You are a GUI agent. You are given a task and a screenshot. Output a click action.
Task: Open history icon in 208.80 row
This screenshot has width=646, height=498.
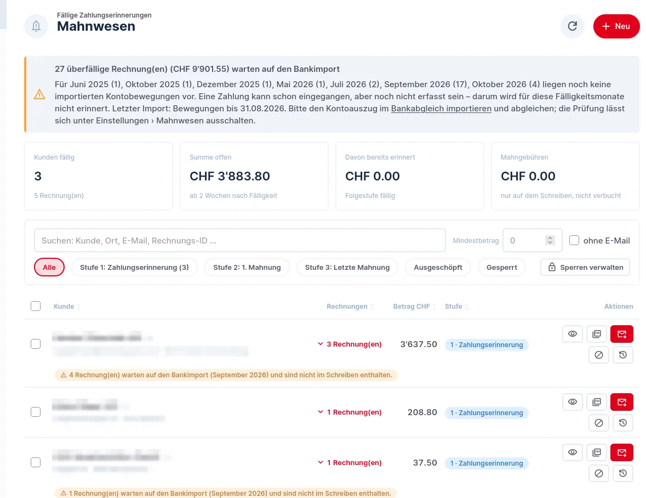(623, 423)
